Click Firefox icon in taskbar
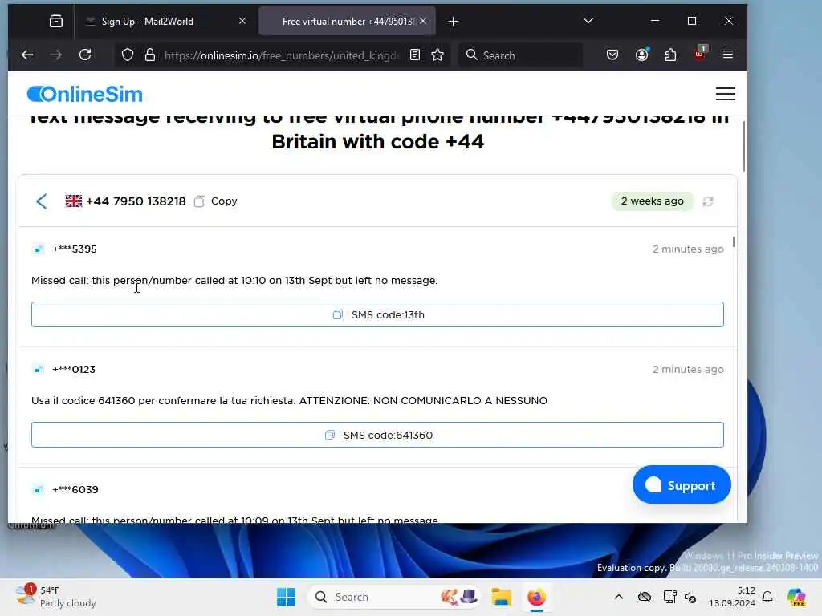This screenshot has width=822, height=616. tap(536, 597)
